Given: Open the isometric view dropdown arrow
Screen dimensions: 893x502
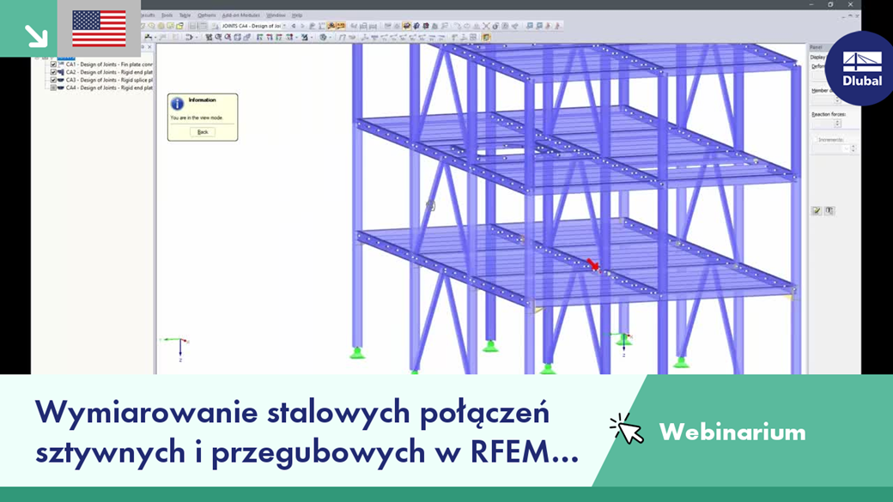Looking at the screenshot, I should point(296,37).
